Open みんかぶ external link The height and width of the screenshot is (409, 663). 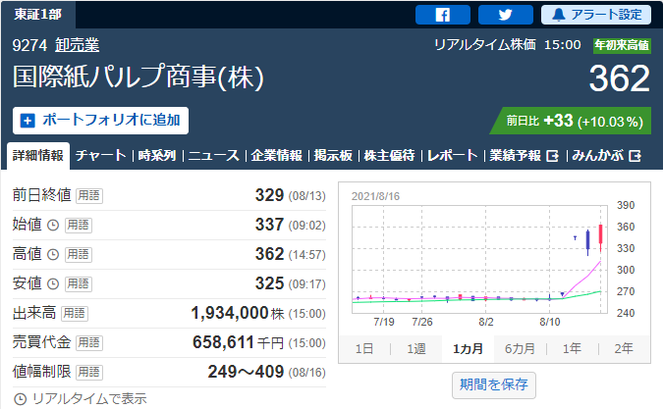(607, 156)
